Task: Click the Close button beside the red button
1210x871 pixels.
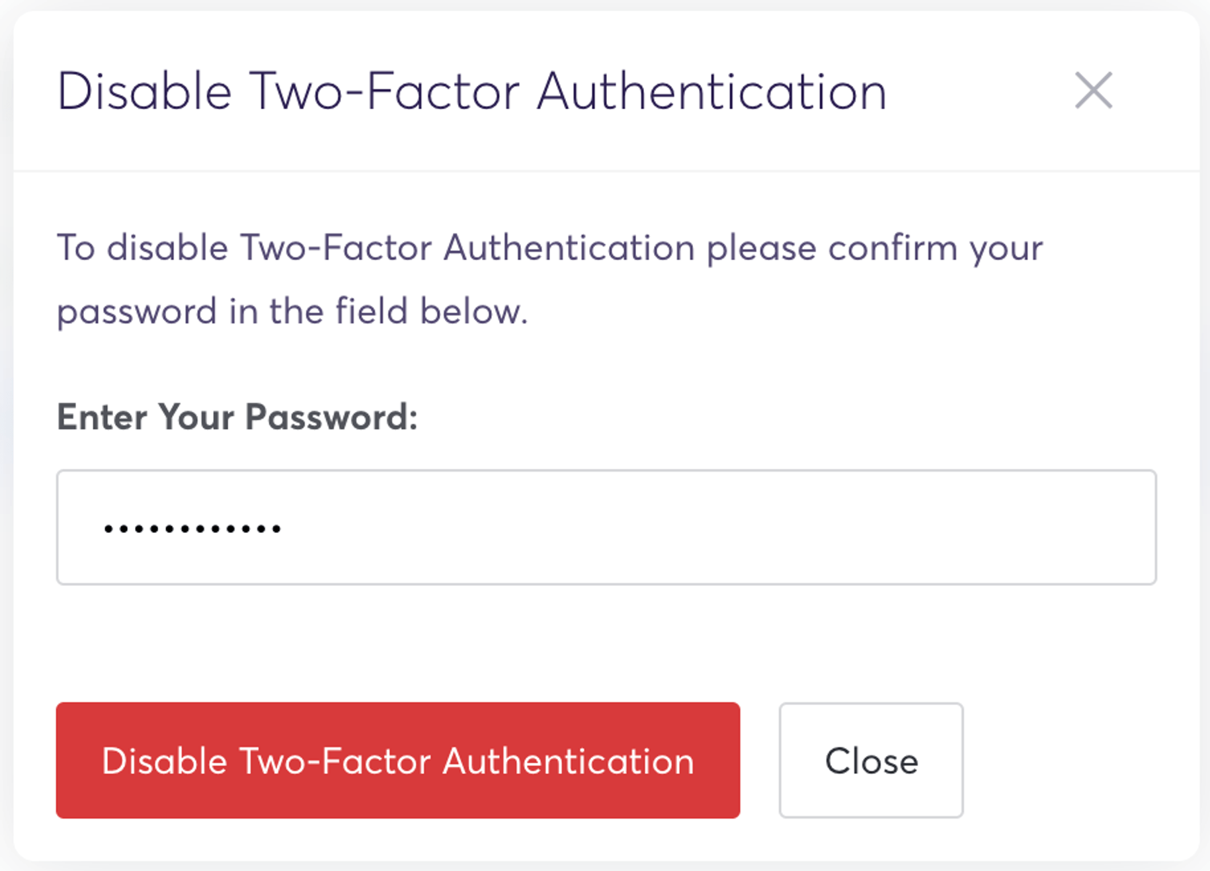Action: [x=870, y=760]
